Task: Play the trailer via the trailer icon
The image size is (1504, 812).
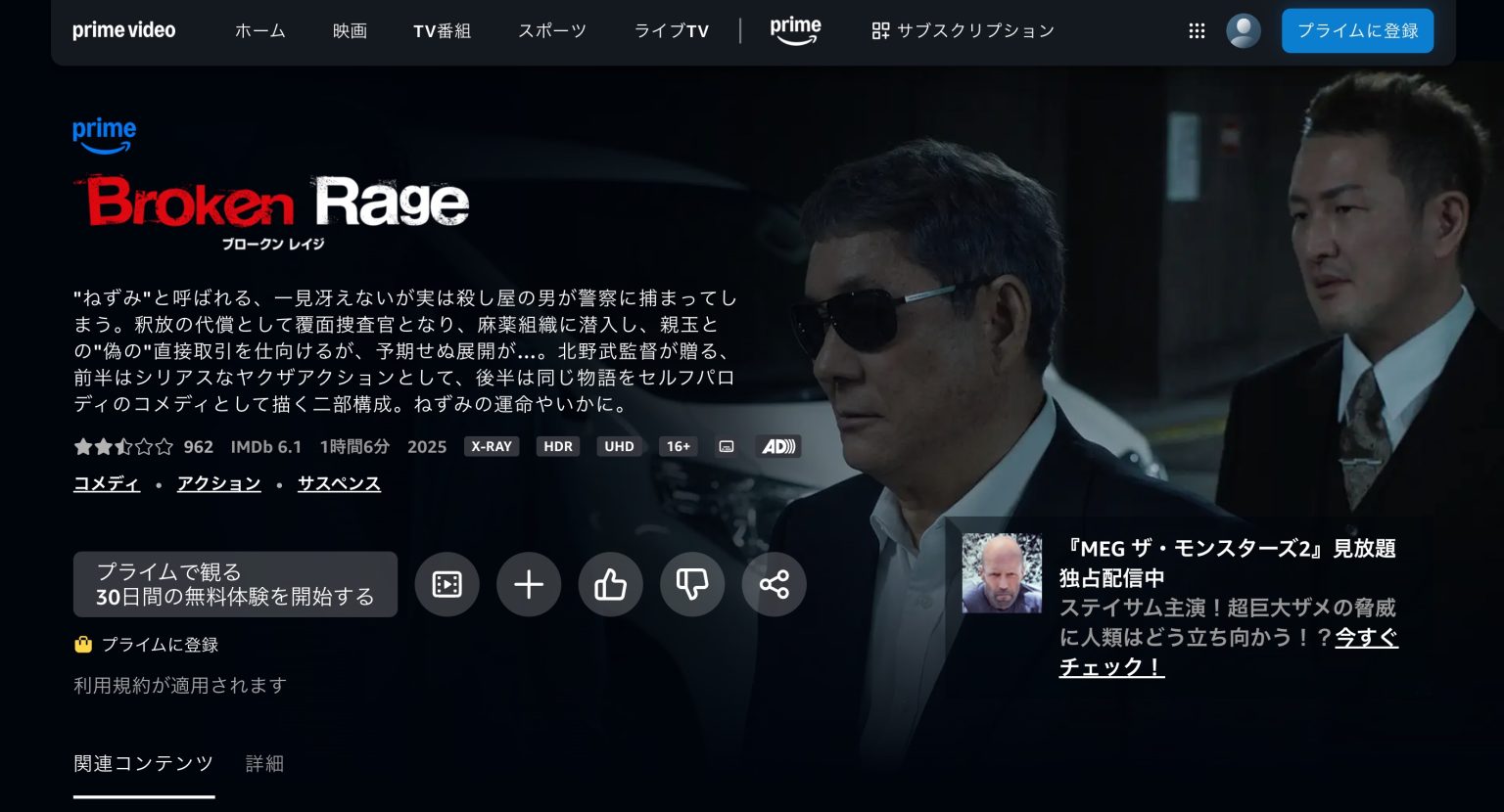Action: (447, 584)
